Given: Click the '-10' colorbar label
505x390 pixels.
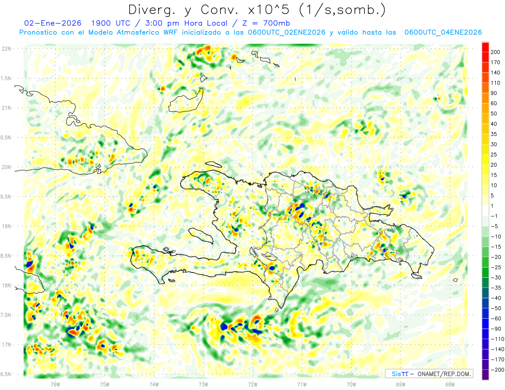Looking at the screenshot, I should pos(495,236).
